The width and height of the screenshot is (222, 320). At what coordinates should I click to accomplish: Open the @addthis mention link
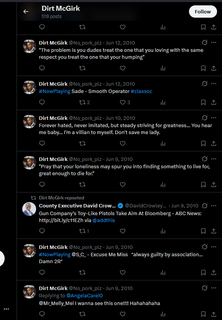pos(104,221)
